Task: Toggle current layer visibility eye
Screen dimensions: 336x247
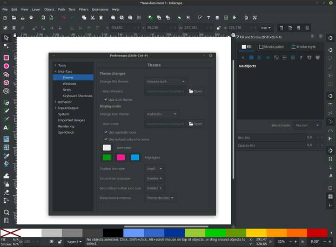Action: [51, 242]
